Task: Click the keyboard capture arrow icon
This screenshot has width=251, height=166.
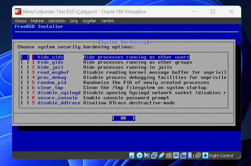Action: [205, 156]
